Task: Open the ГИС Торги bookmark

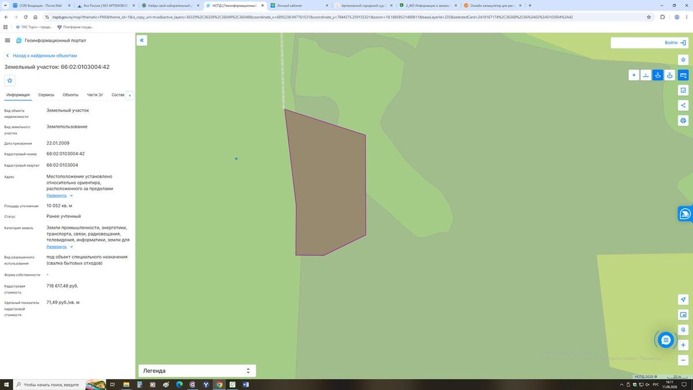Action: click(34, 27)
